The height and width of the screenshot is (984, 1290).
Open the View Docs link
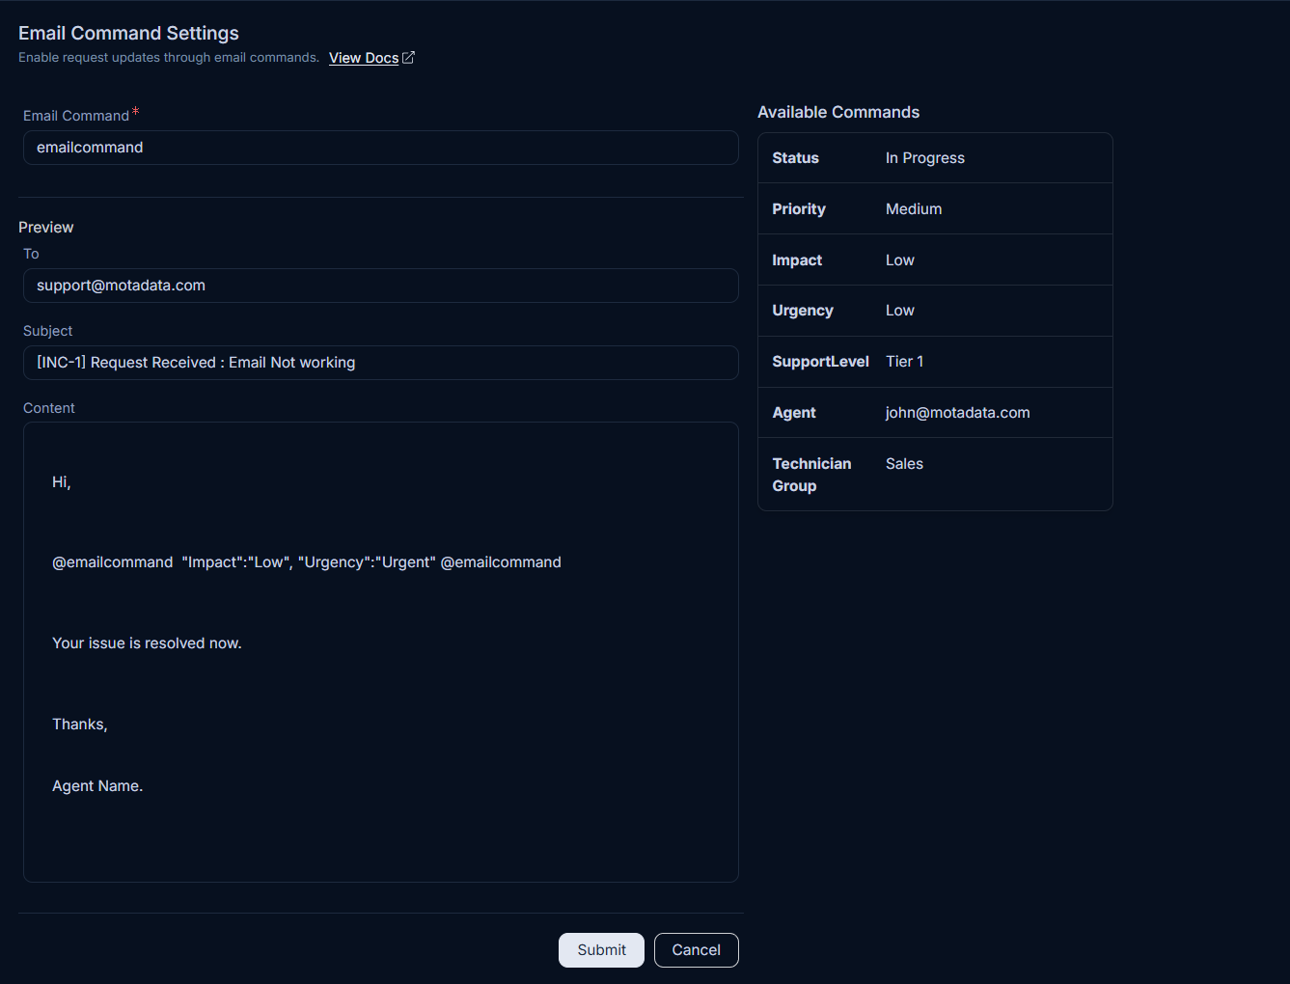[x=364, y=58]
